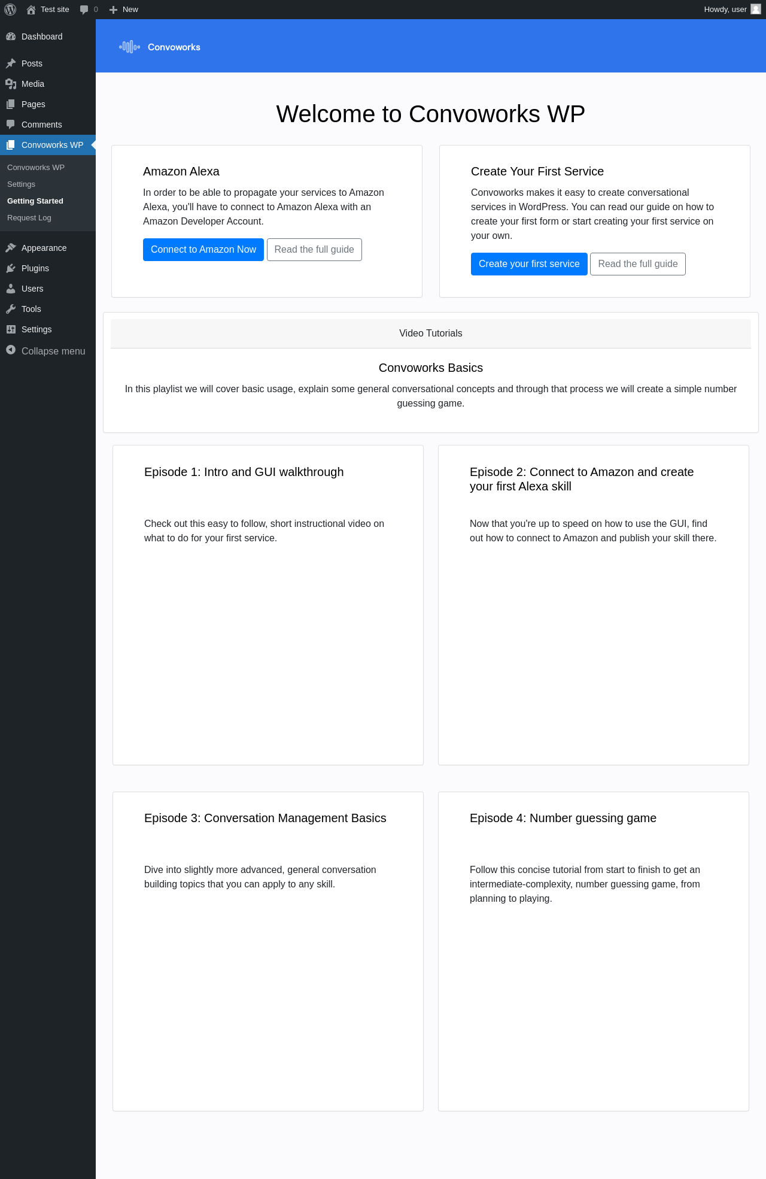Open the Tools menu item
The width and height of the screenshot is (766, 1179).
pos(48,309)
